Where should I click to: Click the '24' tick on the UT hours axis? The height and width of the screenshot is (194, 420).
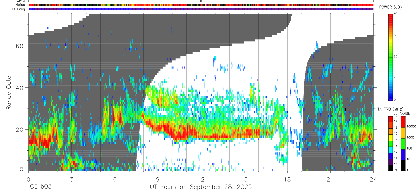[x=373, y=179]
